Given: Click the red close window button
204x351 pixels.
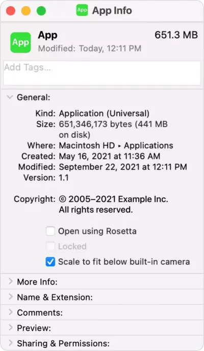Looking at the screenshot, I should [11, 11].
